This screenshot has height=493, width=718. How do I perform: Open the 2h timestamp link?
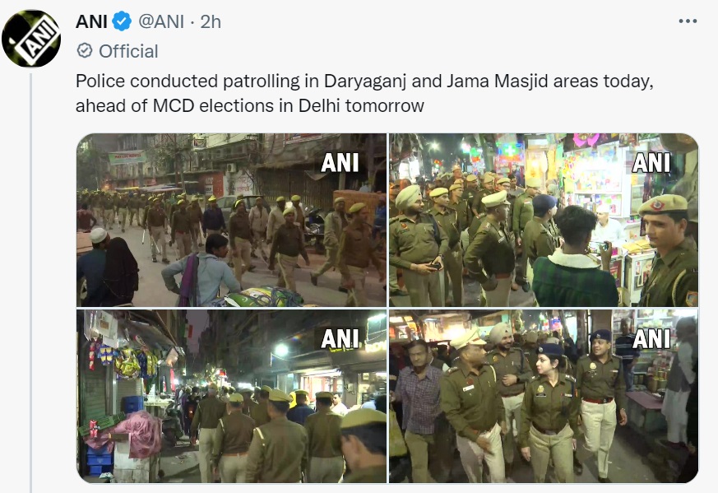pos(211,21)
